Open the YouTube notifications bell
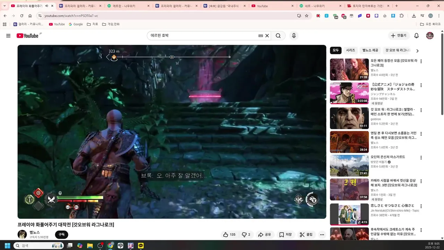 click(417, 36)
